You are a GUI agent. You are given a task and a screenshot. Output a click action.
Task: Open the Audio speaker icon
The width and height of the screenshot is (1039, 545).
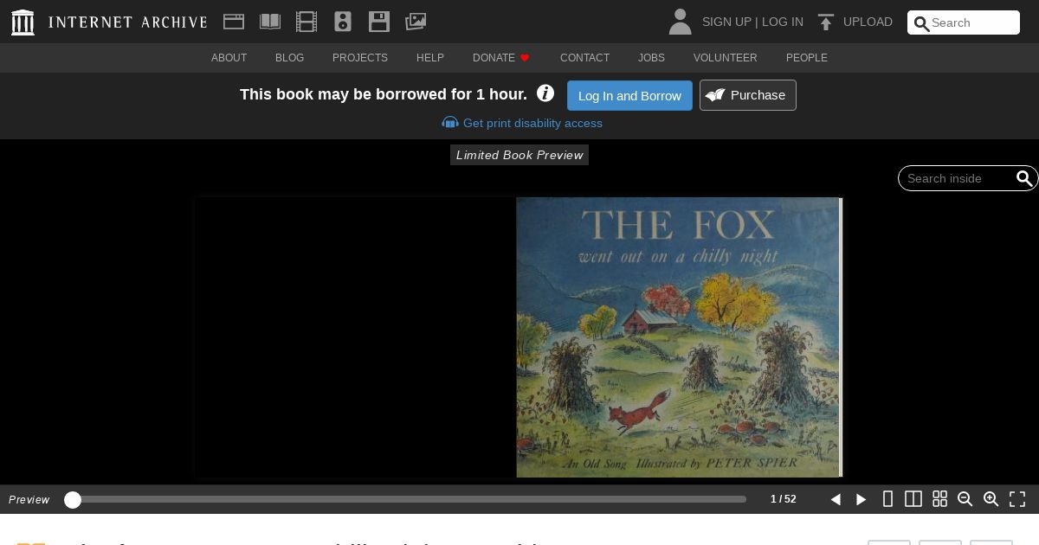pyautogui.click(x=343, y=22)
